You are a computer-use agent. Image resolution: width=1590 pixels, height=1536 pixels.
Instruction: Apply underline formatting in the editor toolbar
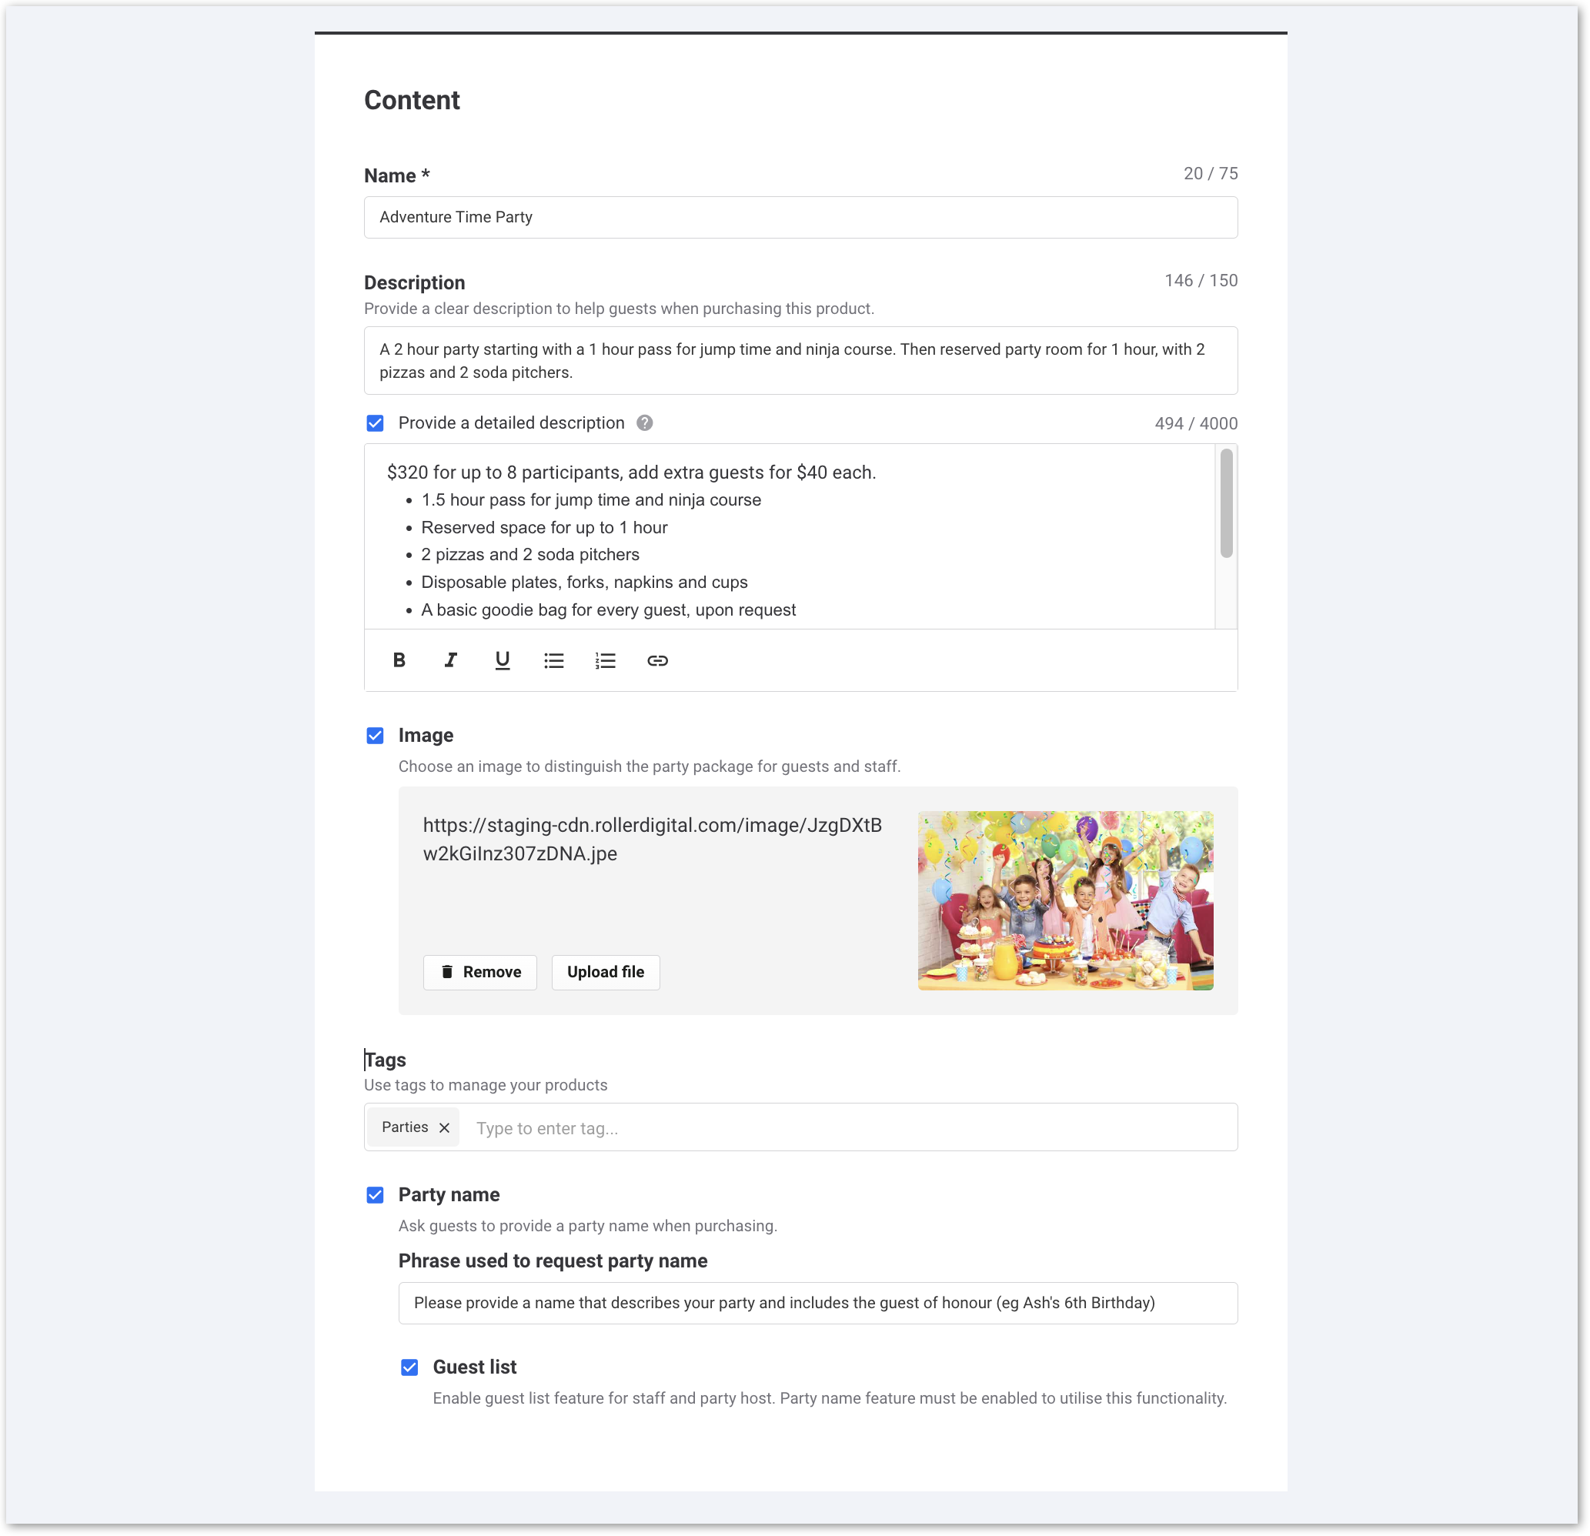pyautogui.click(x=502, y=660)
